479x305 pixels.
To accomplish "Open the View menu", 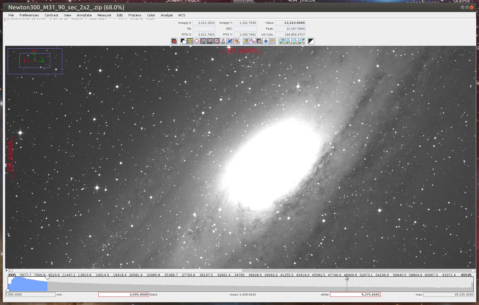I will pyautogui.click(x=68, y=15).
